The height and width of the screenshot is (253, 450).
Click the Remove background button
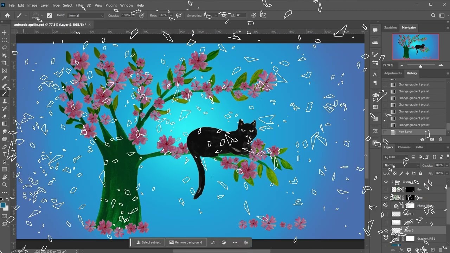coord(186,242)
